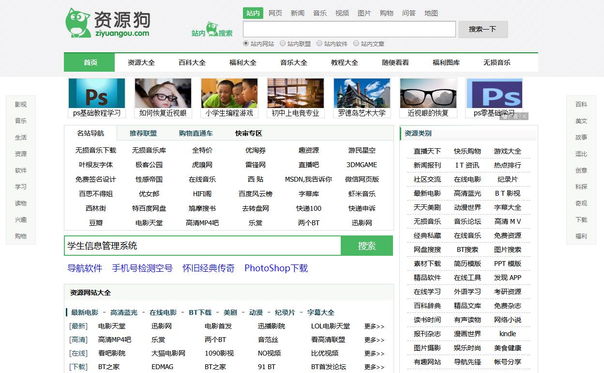Screen dimensions: 604x373
Task: Click the 搜索一下 search button
Action: click(483, 29)
